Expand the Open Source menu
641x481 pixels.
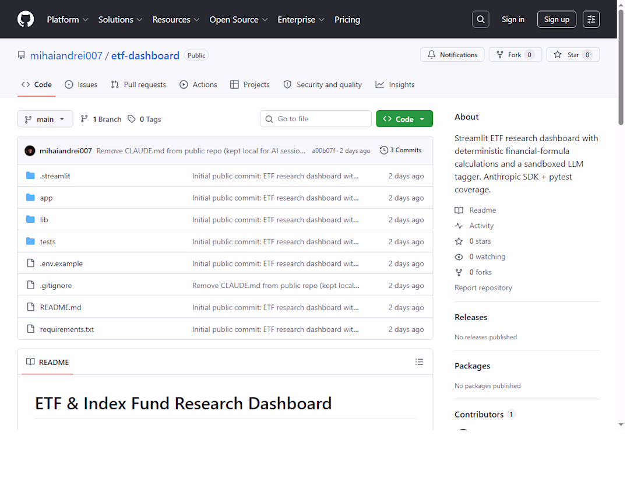[x=238, y=20]
